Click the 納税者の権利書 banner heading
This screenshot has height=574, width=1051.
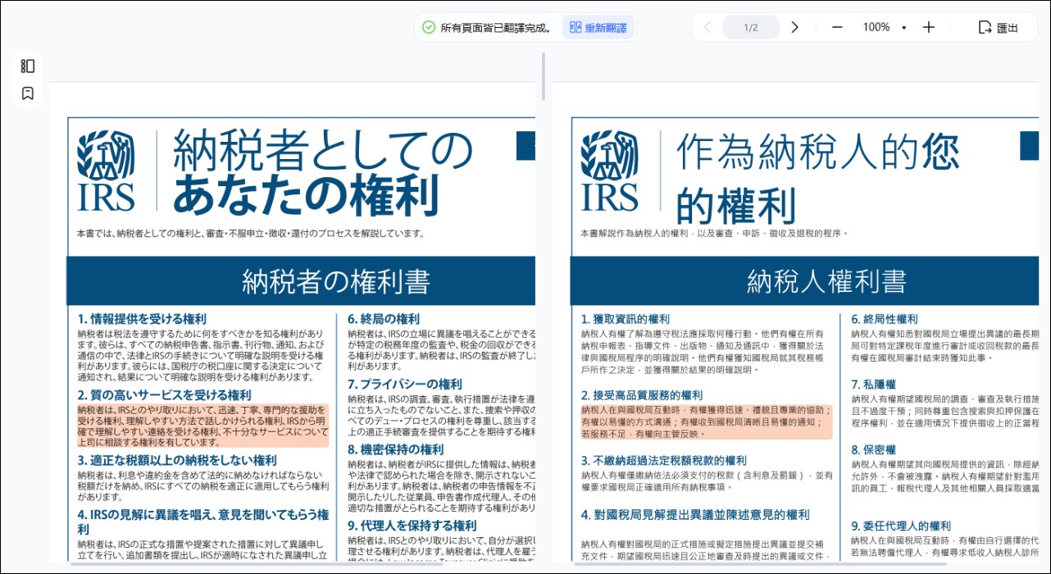point(335,282)
